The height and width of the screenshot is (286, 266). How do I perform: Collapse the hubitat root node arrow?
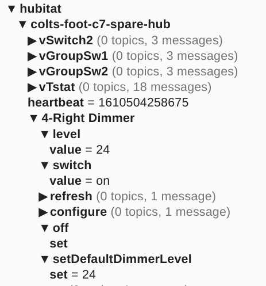11,9
